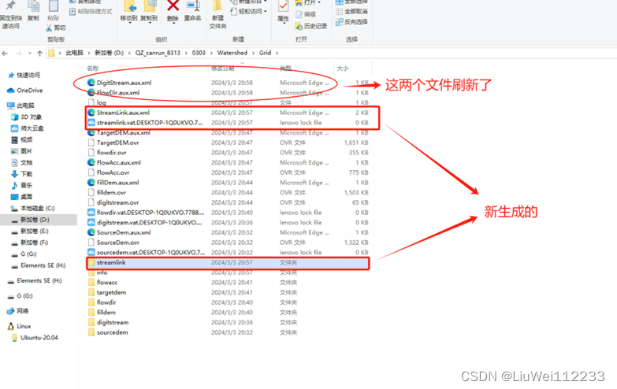This screenshot has width=617, height=389.
Task: Open the recent locations chevron
Action: (x=29, y=53)
